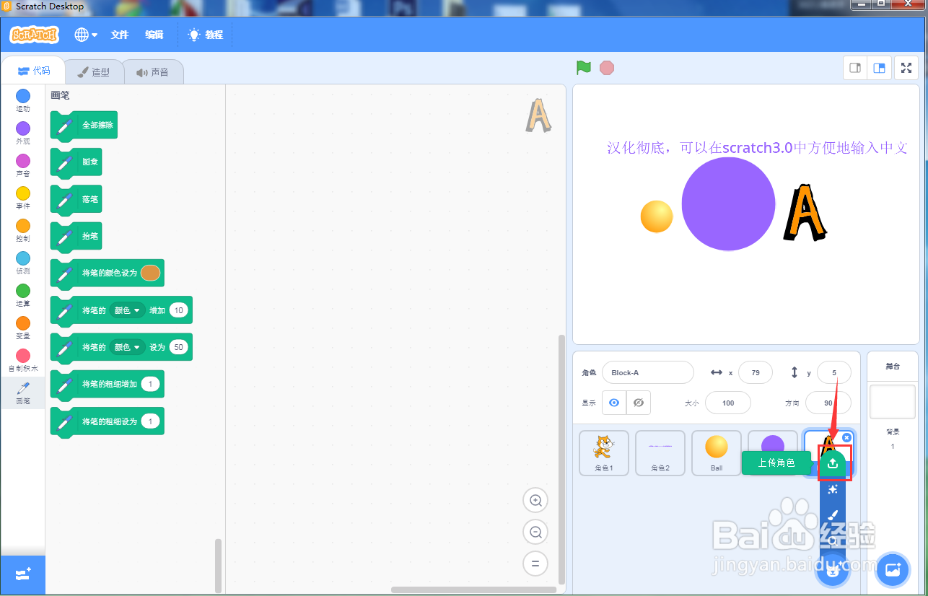This screenshot has width=928, height=596.
Task: Open the 文件 File menu
Action: tap(119, 34)
